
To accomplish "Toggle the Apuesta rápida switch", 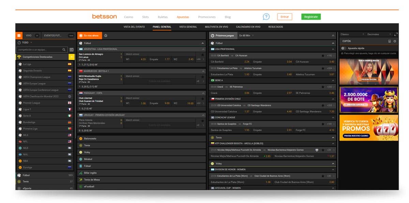I will pos(344,48).
